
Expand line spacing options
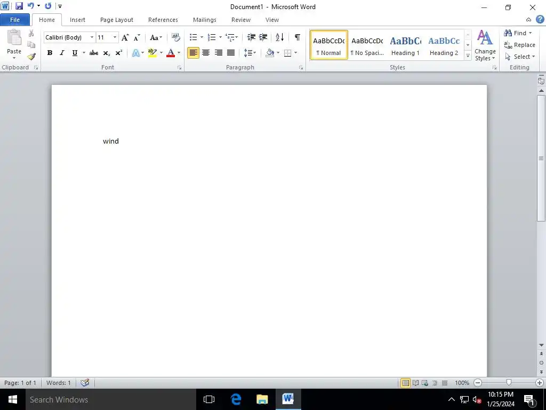[x=250, y=53]
